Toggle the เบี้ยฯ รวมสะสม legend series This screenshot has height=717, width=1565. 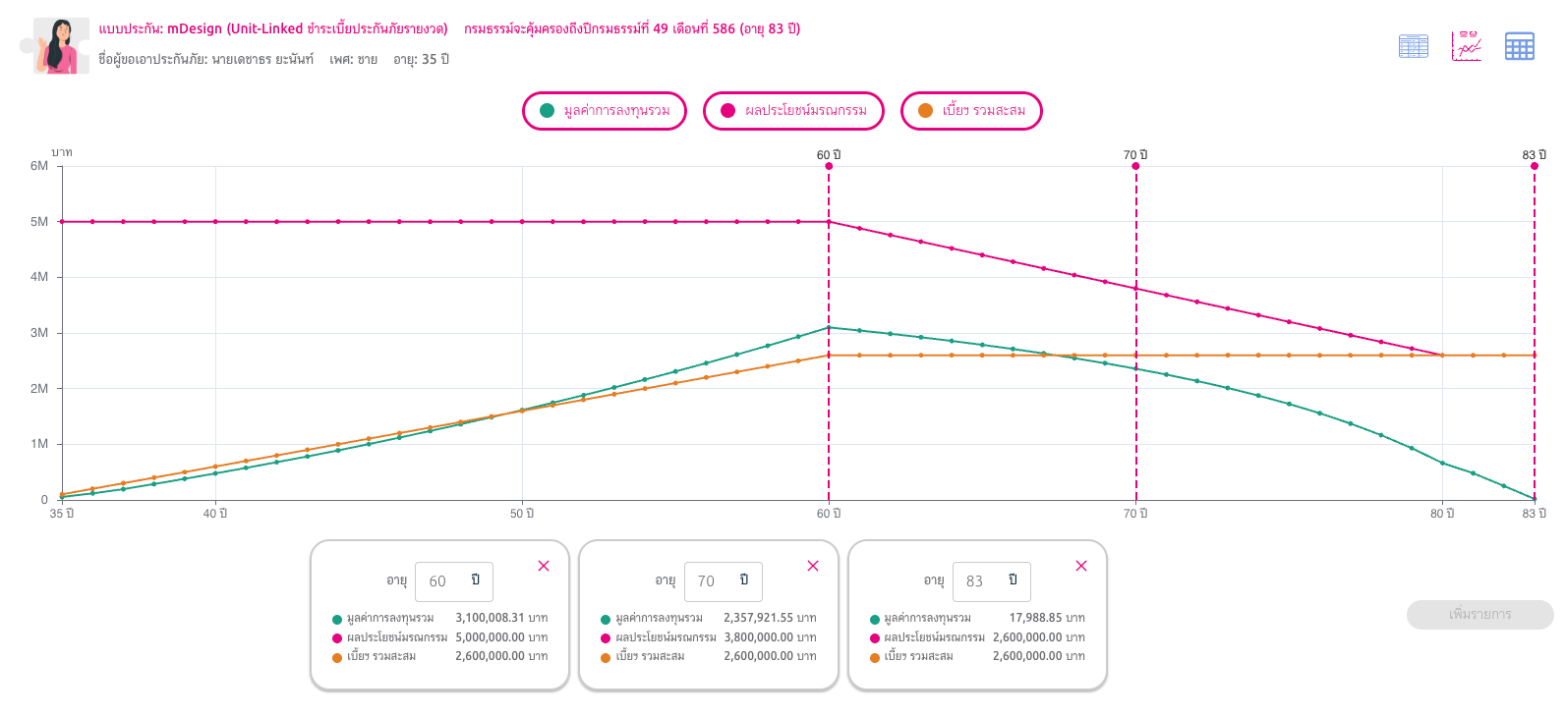tap(971, 111)
